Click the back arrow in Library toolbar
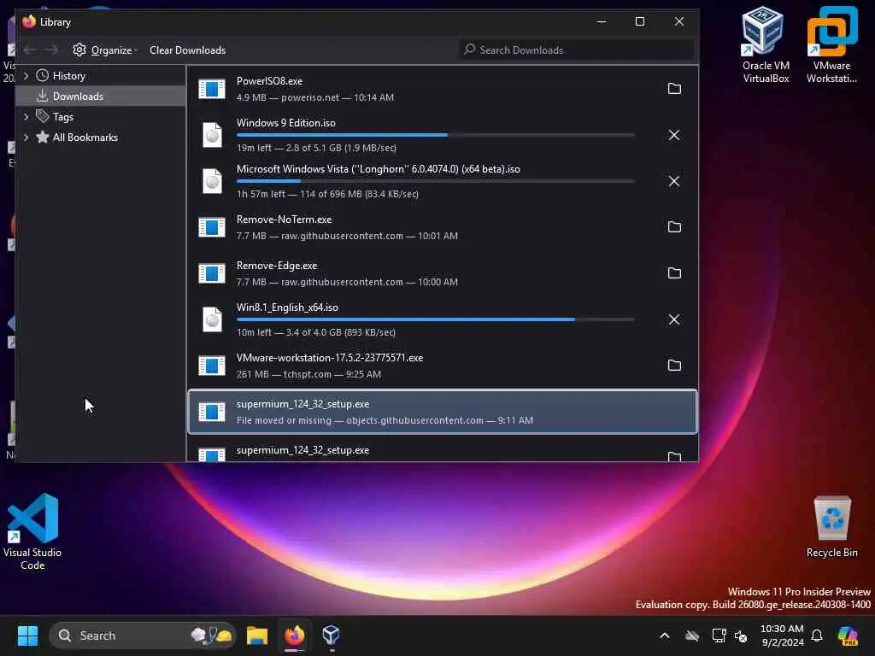This screenshot has height=656, width=875. click(x=30, y=50)
